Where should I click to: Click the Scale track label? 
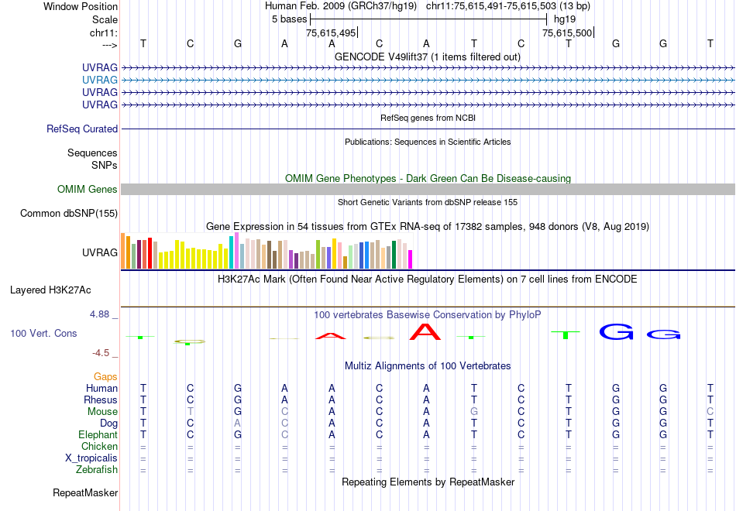tap(105, 19)
